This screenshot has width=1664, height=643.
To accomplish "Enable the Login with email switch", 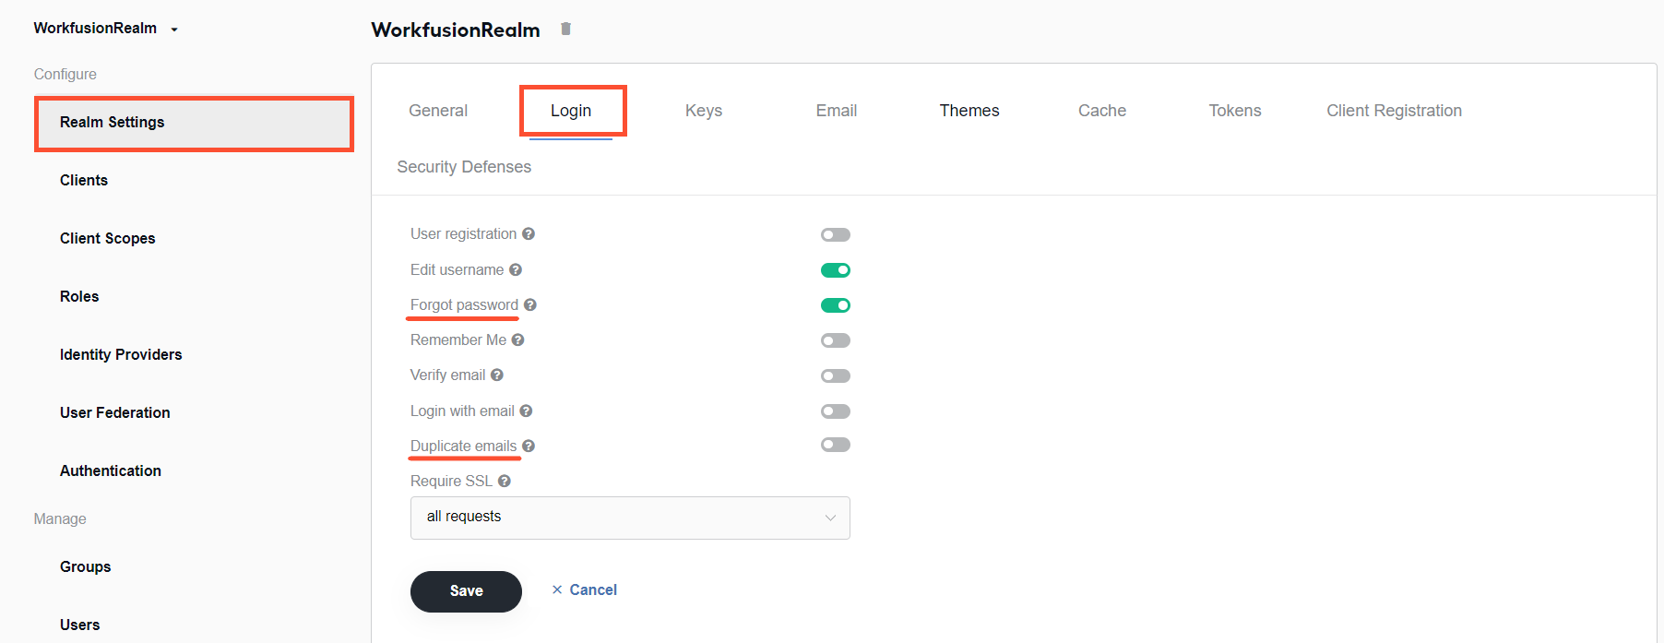I will (x=836, y=411).
